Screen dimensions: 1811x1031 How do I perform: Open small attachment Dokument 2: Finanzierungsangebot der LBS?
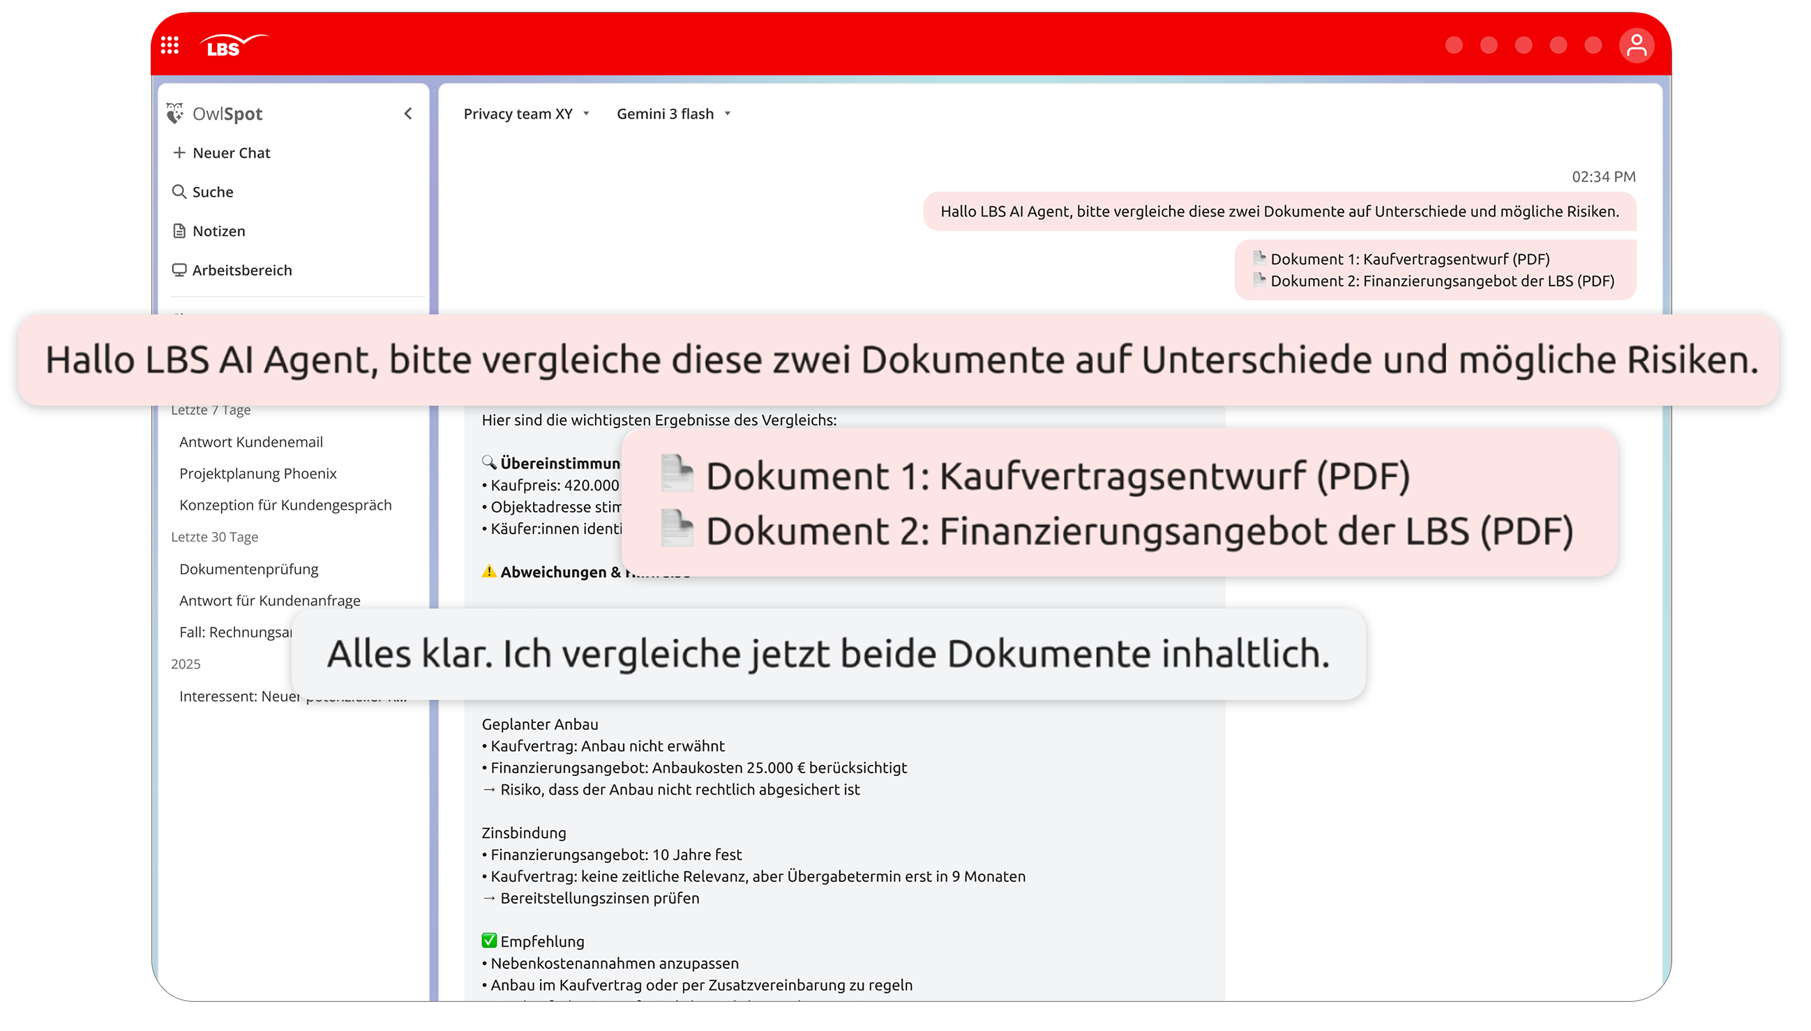pos(1434,281)
